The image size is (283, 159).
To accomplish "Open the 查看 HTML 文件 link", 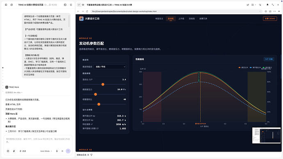I will pos(13,104).
